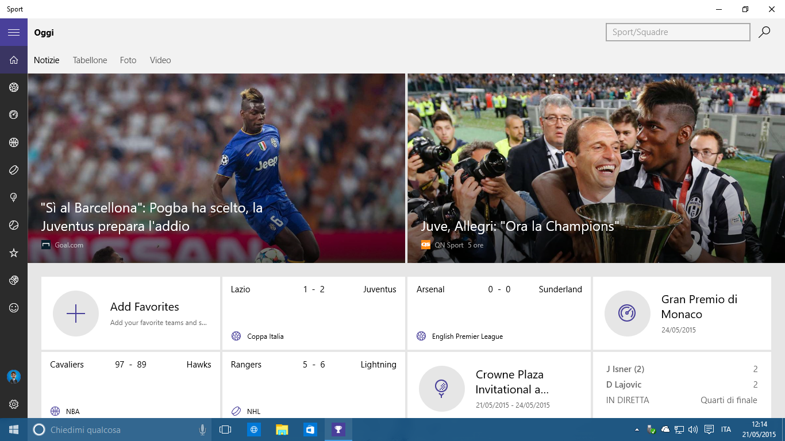The image size is (785, 441).
Task: Click the smiley feedback icon
Action: point(14,308)
